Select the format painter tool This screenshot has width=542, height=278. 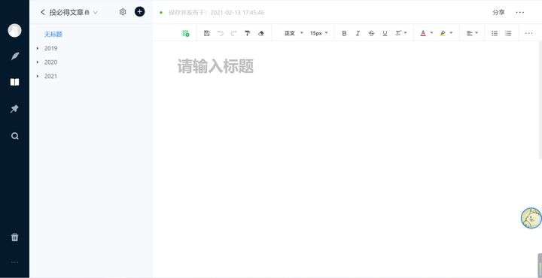247,33
